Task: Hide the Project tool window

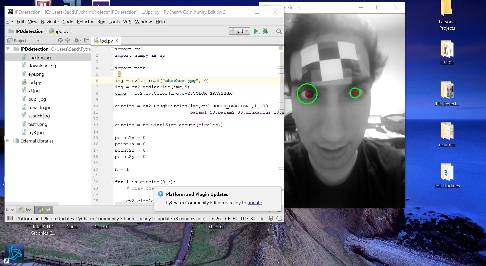Action: (x=86, y=40)
